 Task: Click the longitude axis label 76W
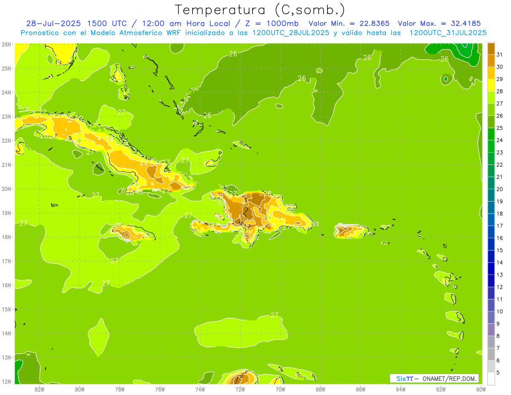point(160,389)
